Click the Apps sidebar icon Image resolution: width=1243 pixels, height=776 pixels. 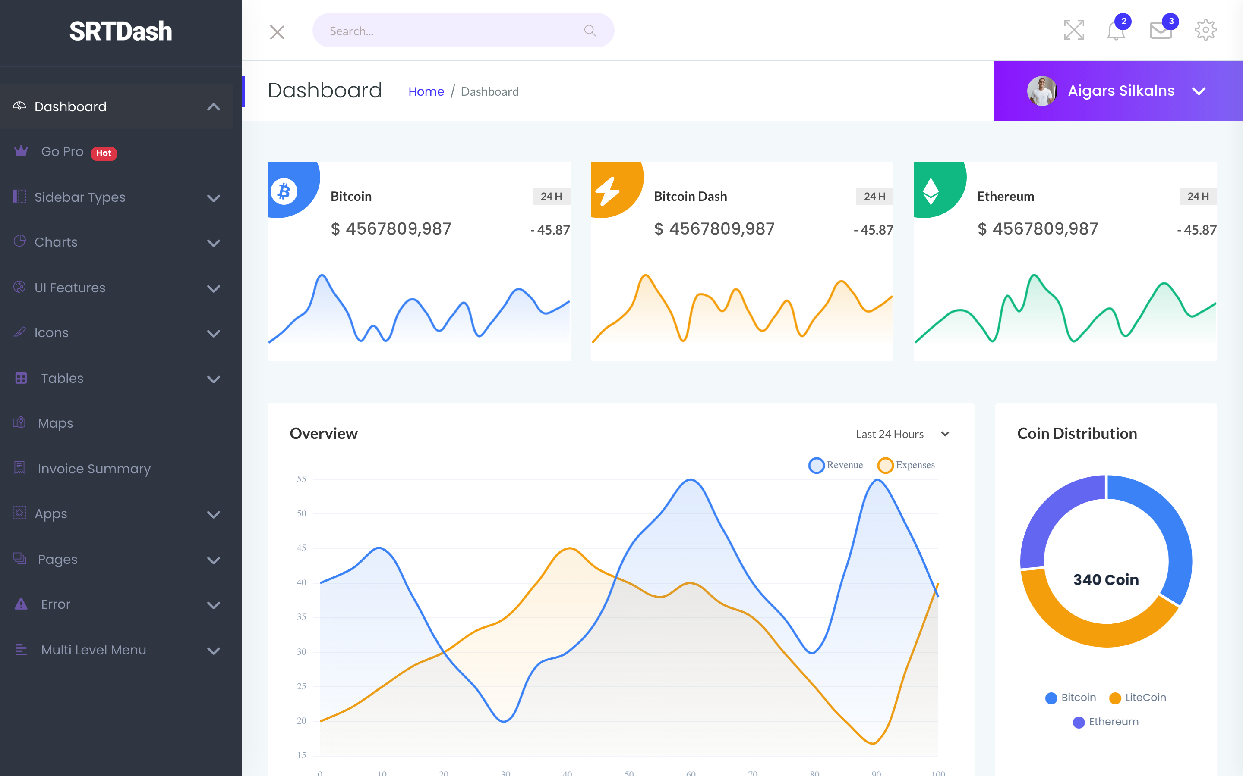pos(19,513)
